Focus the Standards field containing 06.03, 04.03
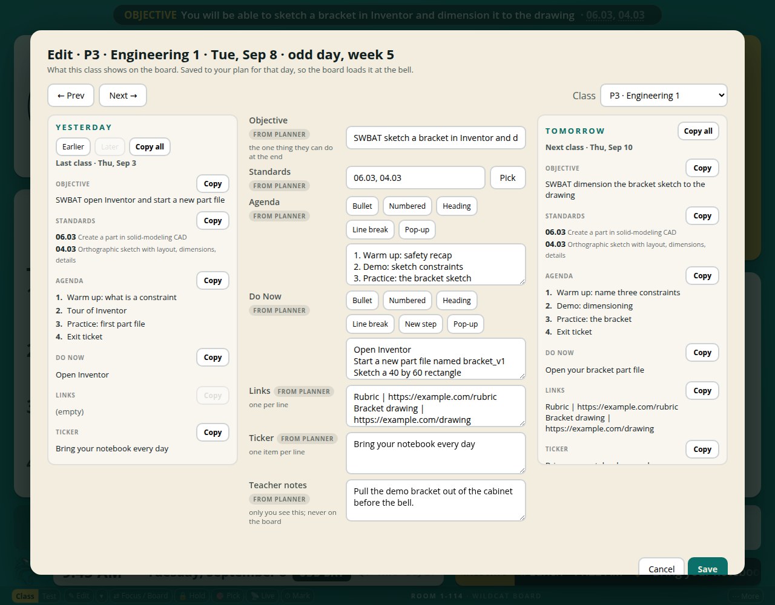The width and height of the screenshot is (775, 605). (x=415, y=178)
